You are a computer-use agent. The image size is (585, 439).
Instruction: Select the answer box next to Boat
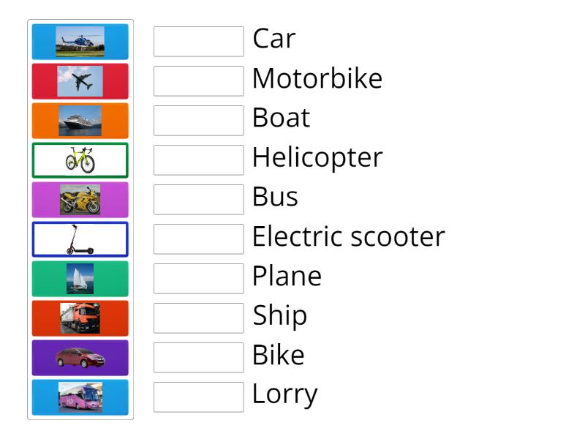tap(198, 121)
